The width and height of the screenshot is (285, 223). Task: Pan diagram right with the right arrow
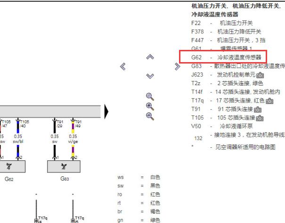click(177, 66)
